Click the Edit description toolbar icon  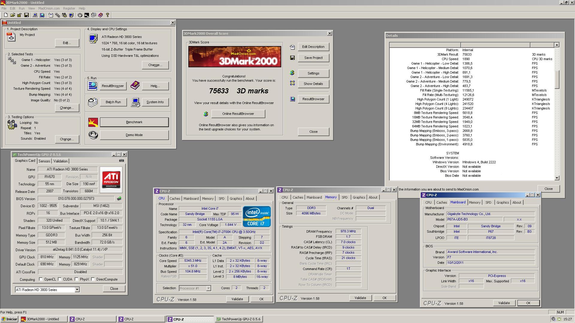tap(51, 15)
